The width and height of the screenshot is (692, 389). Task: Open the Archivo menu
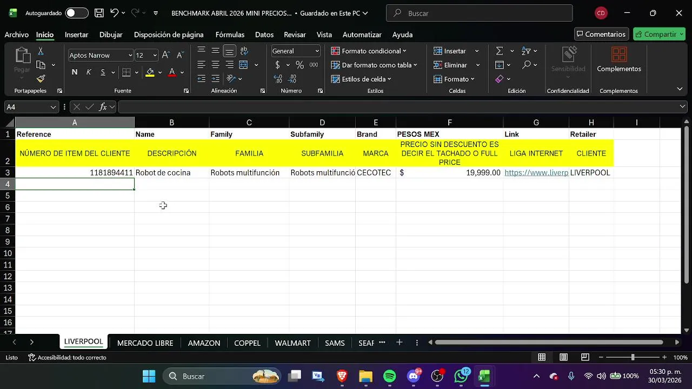[16, 35]
